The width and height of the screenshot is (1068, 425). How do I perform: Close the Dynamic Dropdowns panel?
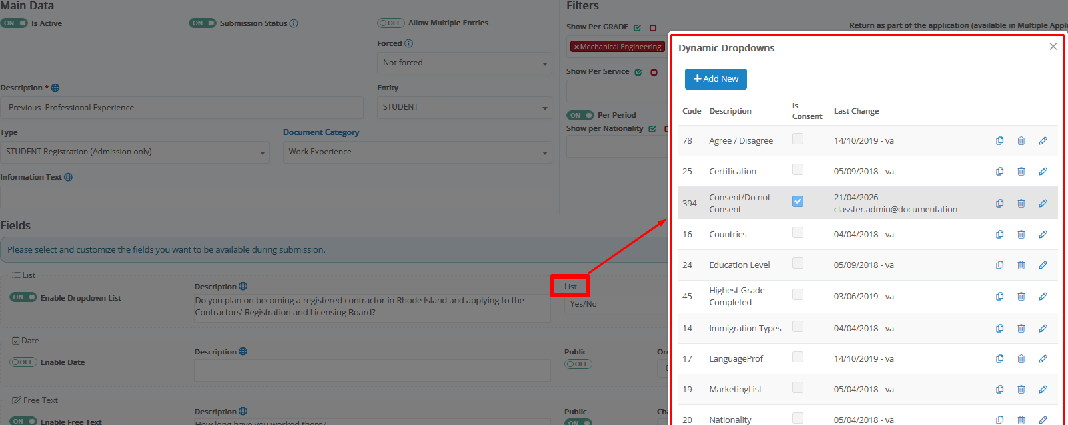pyautogui.click(x=1053, y=47)
